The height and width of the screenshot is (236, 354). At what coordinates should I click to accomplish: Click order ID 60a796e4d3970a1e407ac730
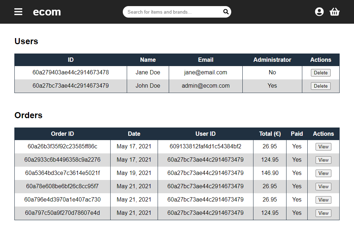point(62,200)
